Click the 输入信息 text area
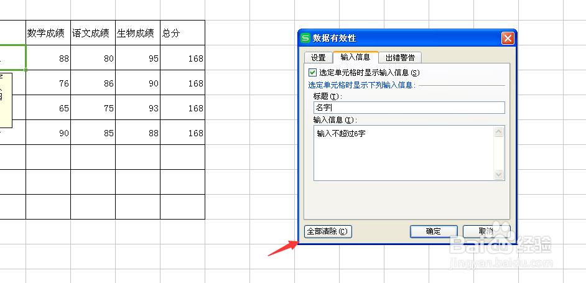 (x=403, y=153)
